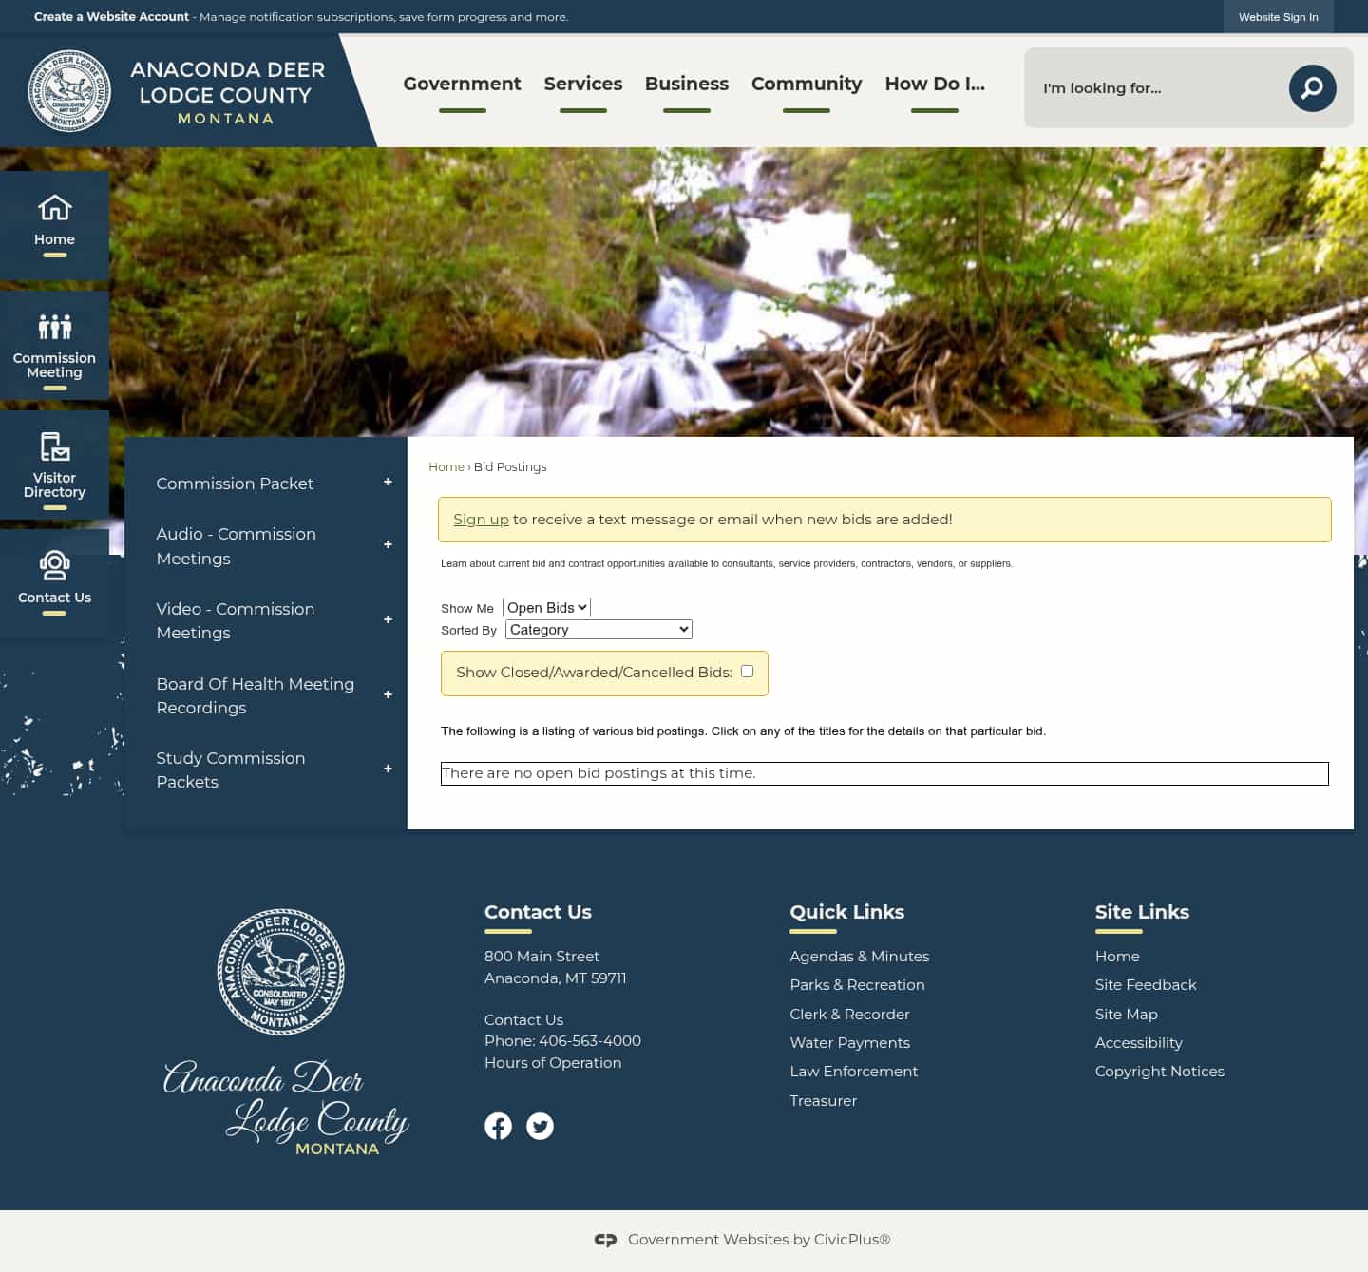Open Clerk & Recorder quick link
The height and width of the screenshot is (1272, 1368).
849,1015
